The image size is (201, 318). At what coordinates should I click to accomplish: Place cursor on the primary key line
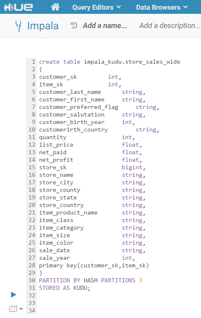[x=94, y=265]
